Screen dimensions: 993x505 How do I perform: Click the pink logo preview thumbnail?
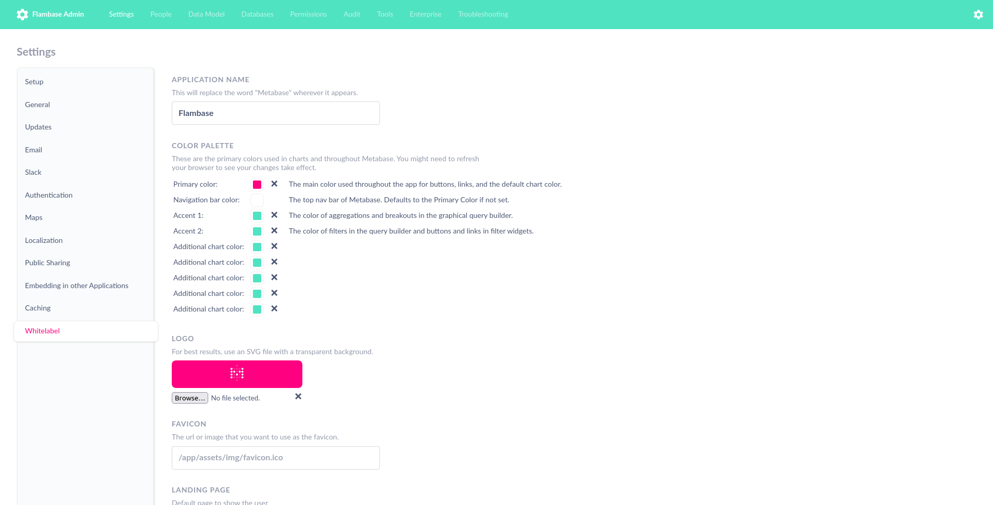pyautogui.click(x=237, y=373)
